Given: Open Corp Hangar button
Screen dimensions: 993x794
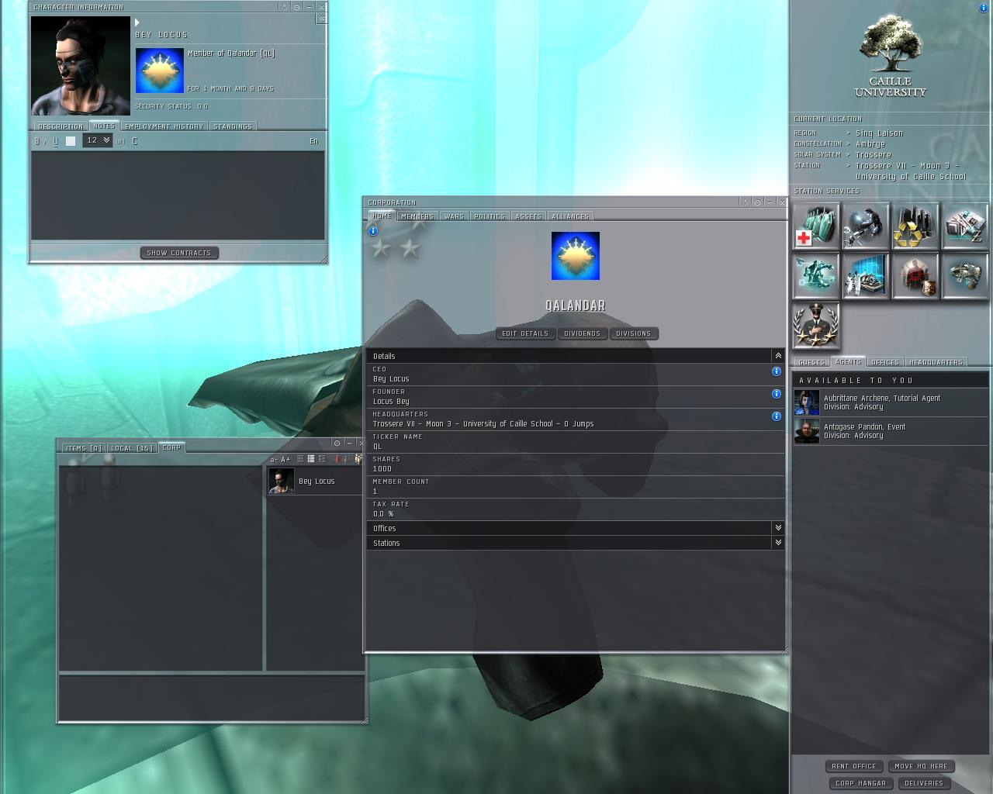Looking at the screenshot, I should click(x=861, y=783).
